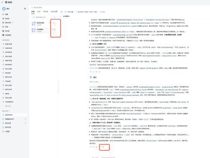Open the 调研员 agent in the sidebar
Viewport: 210px width, 158px height.
point(6,94)
